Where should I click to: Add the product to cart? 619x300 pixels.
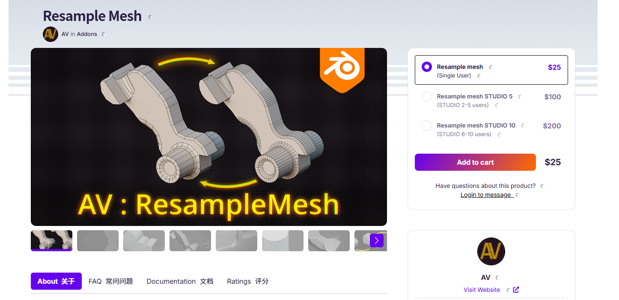pos(475,162)
